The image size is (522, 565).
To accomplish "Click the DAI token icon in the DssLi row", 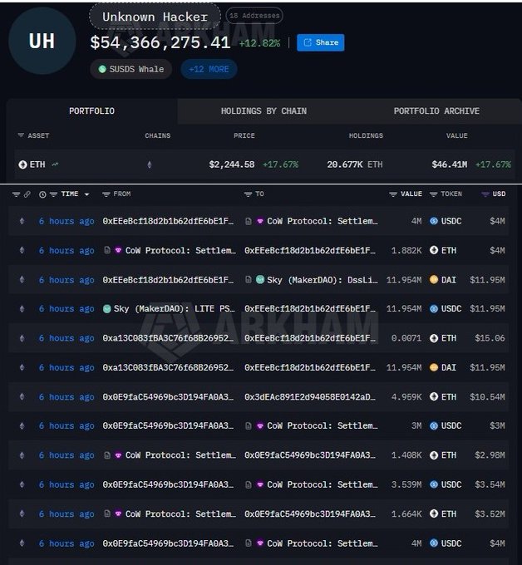I will [x=434, y=280].
